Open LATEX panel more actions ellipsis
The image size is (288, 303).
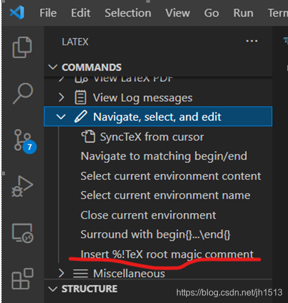coord(252,41)
